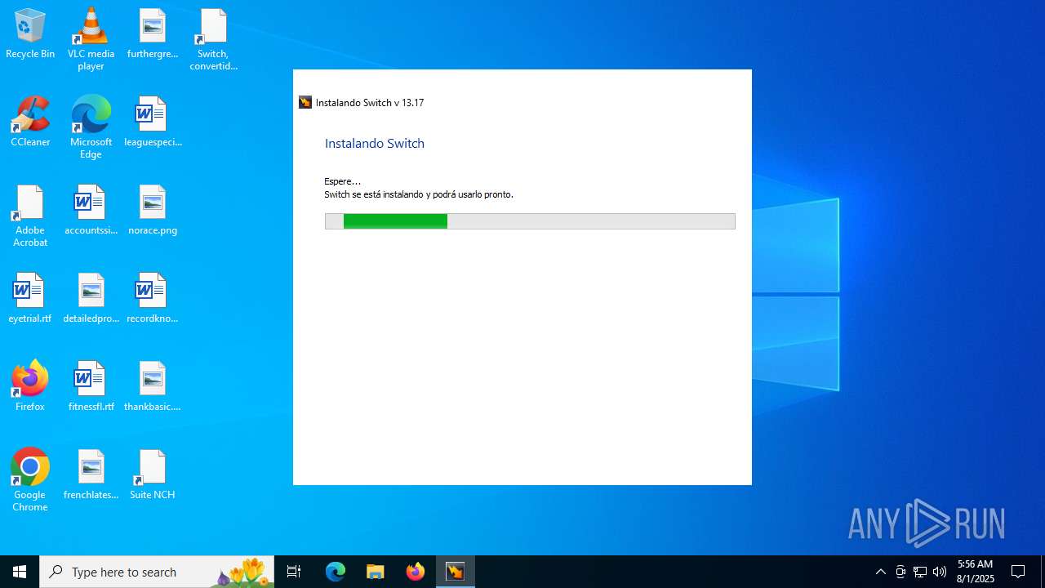
Task: Click the Espere... status text
Action: point(342,181)
